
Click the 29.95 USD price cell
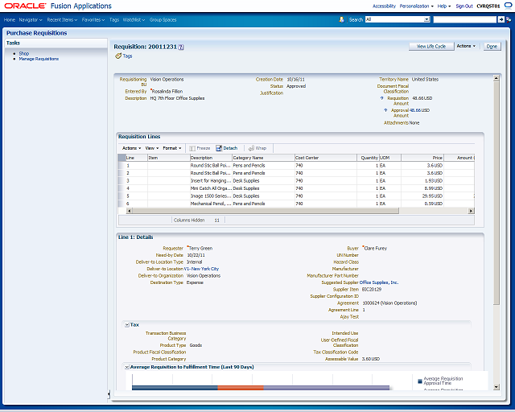tap(422, 196)
